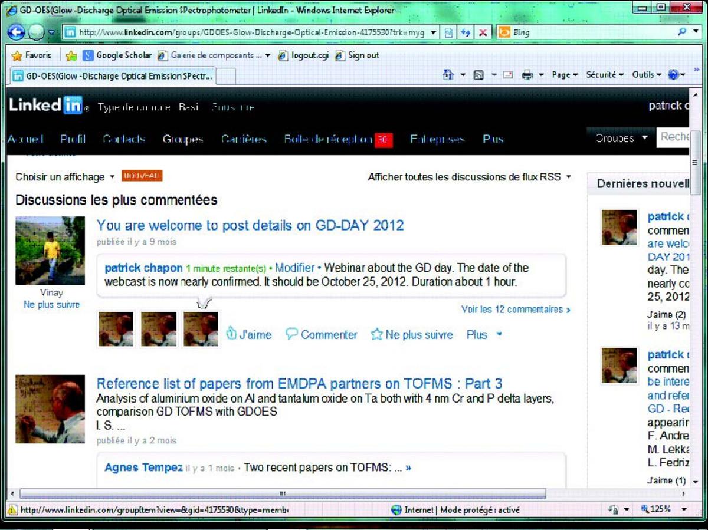Expand the Groupes search scope dropdown
This screenshot has width=708, height=530.
(x=621, y=139)
